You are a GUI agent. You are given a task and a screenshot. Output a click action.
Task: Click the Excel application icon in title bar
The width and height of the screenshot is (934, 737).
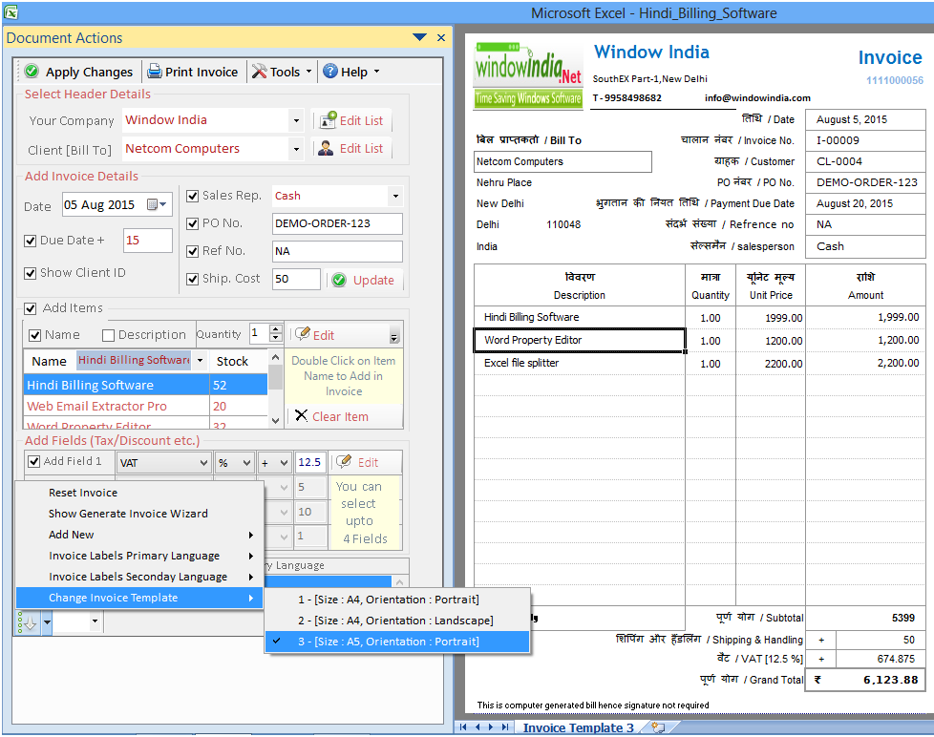(11, 11)
